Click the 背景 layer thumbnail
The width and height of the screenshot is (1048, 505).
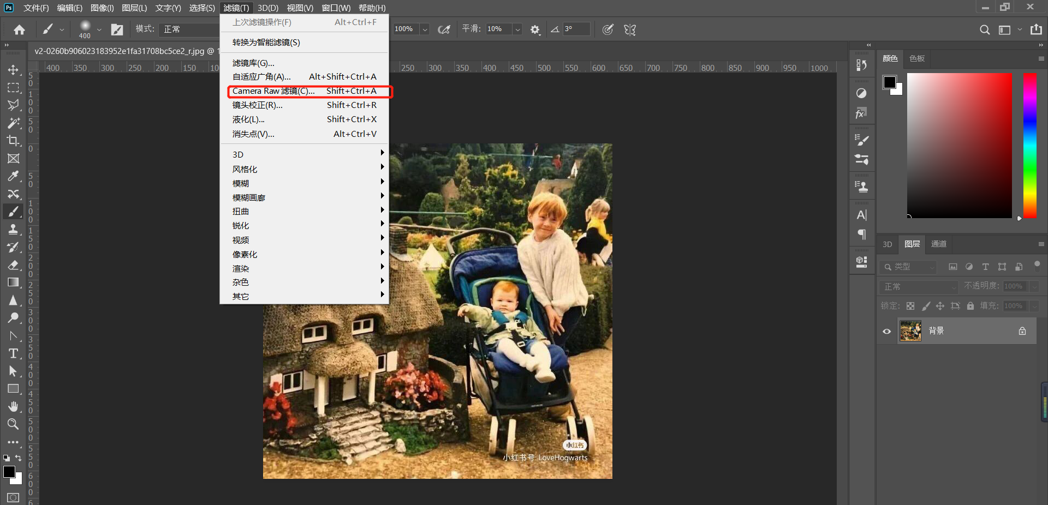tap(910, 331)
